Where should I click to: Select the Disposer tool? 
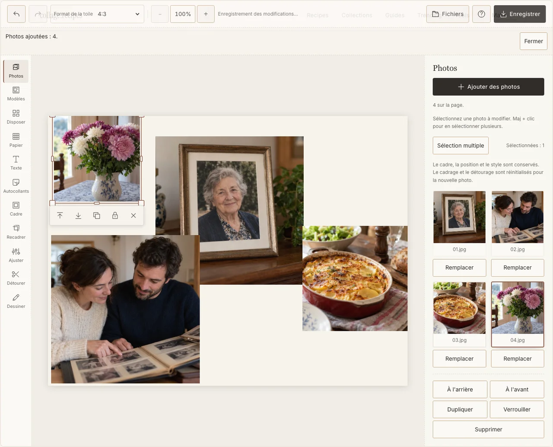[16, 117]
